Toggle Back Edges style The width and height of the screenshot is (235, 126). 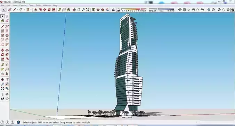pyautogui.click(x=213, y=10)
